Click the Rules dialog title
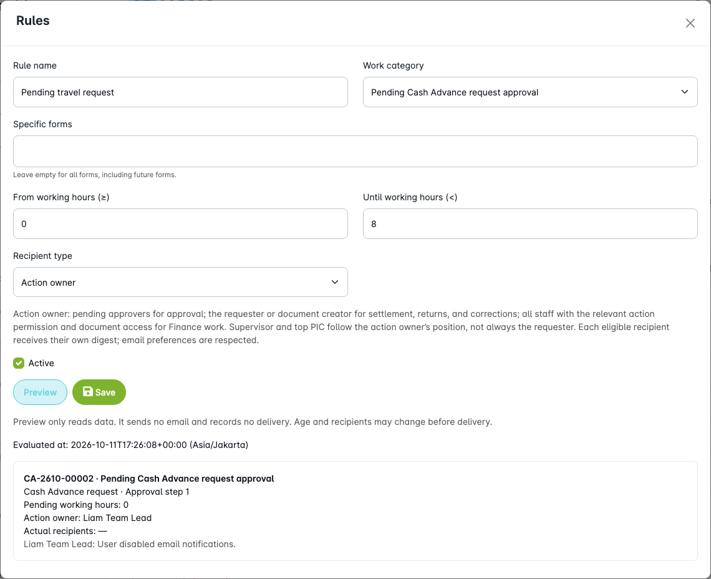Image resolution: width=711 pixels, height=579 pixels. (32, 21)
